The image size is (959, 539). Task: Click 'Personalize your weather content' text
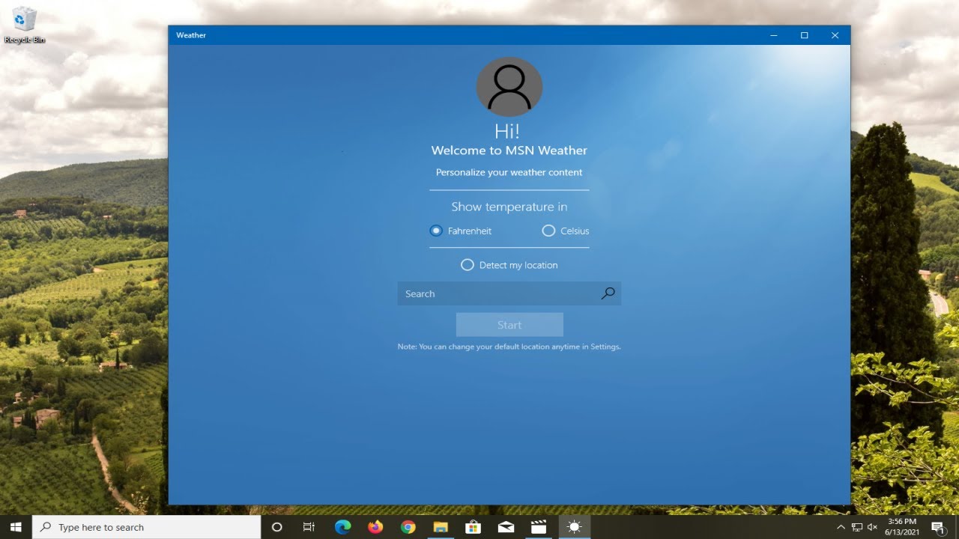pos(509,172)
